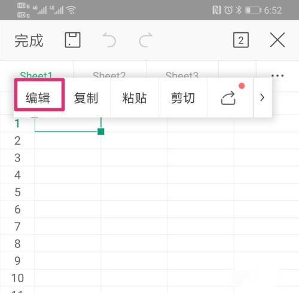Tap the 完成 button
Screen dimensions: 299x293
(x=29, y=41)
